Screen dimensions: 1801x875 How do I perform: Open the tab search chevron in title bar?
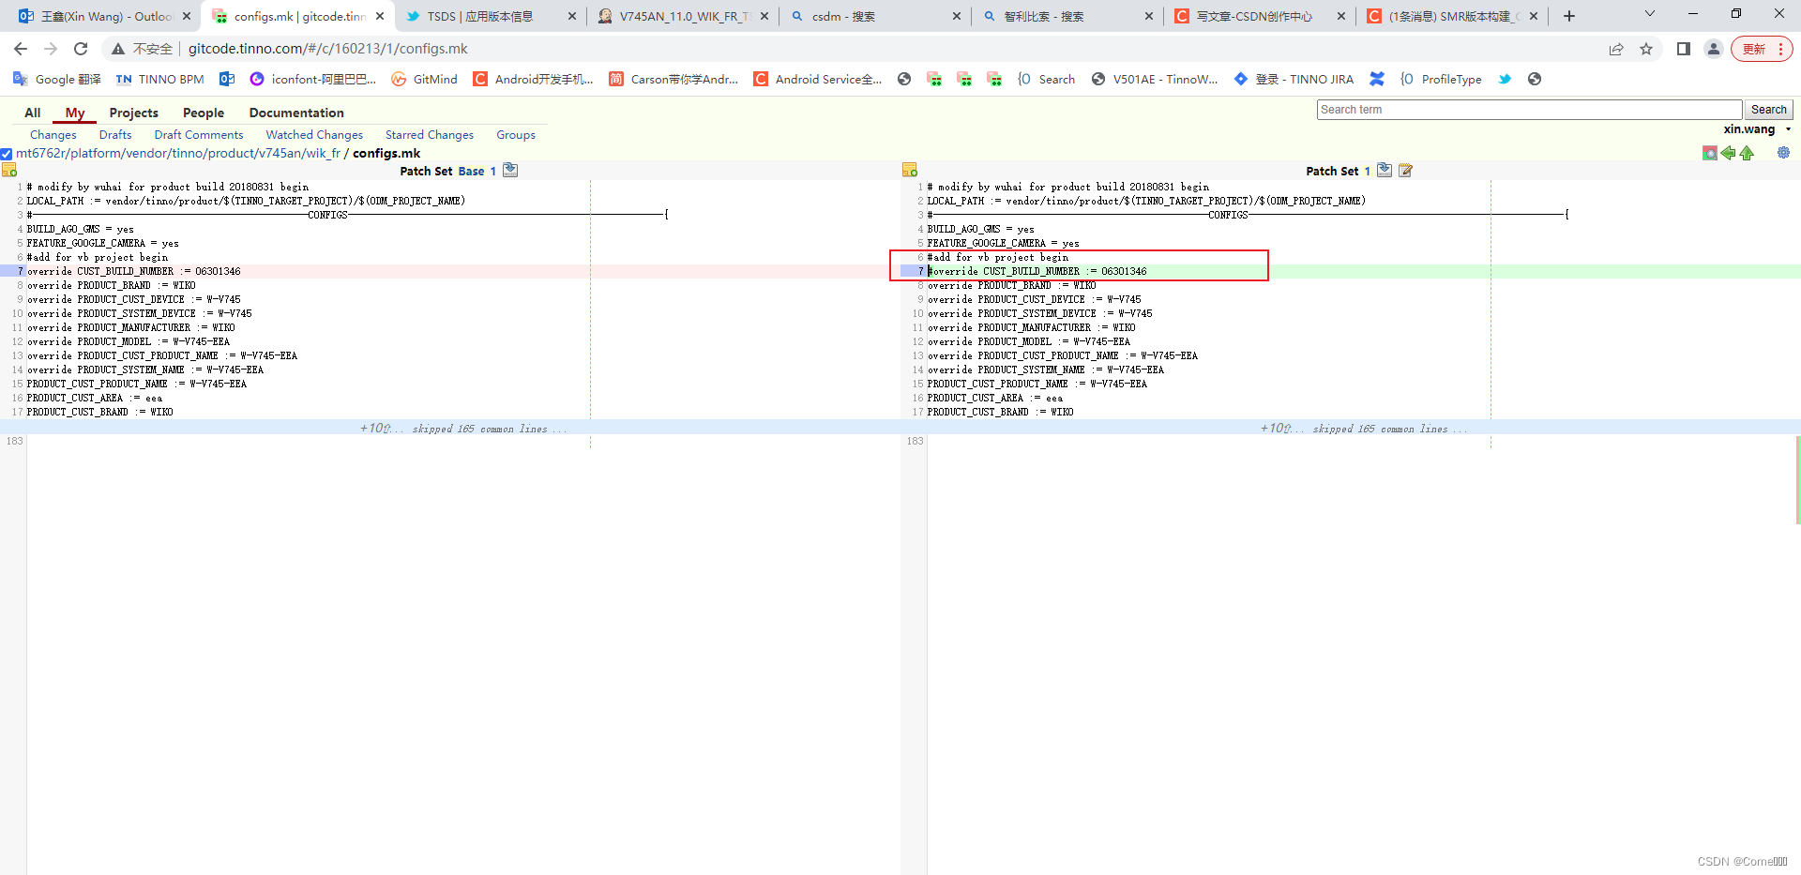point(1650,14)
